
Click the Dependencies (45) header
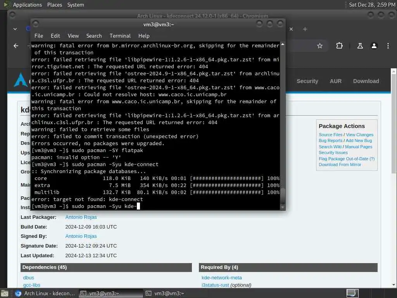point(106,267)
